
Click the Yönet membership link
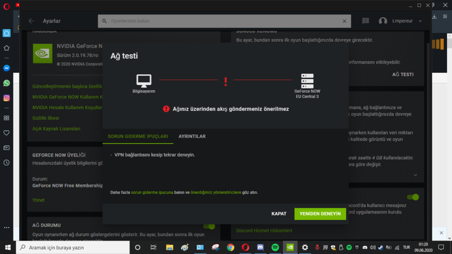coord(38,200)
